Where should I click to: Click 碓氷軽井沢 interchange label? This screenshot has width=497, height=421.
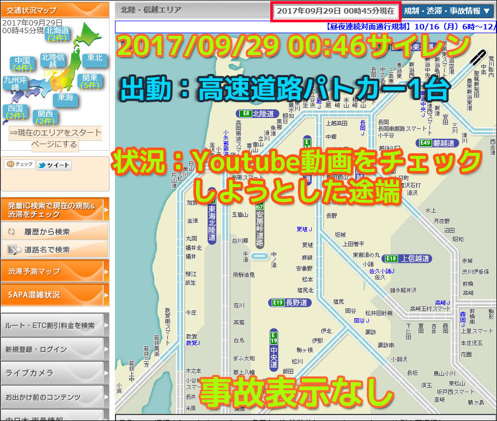coord(403,290)
